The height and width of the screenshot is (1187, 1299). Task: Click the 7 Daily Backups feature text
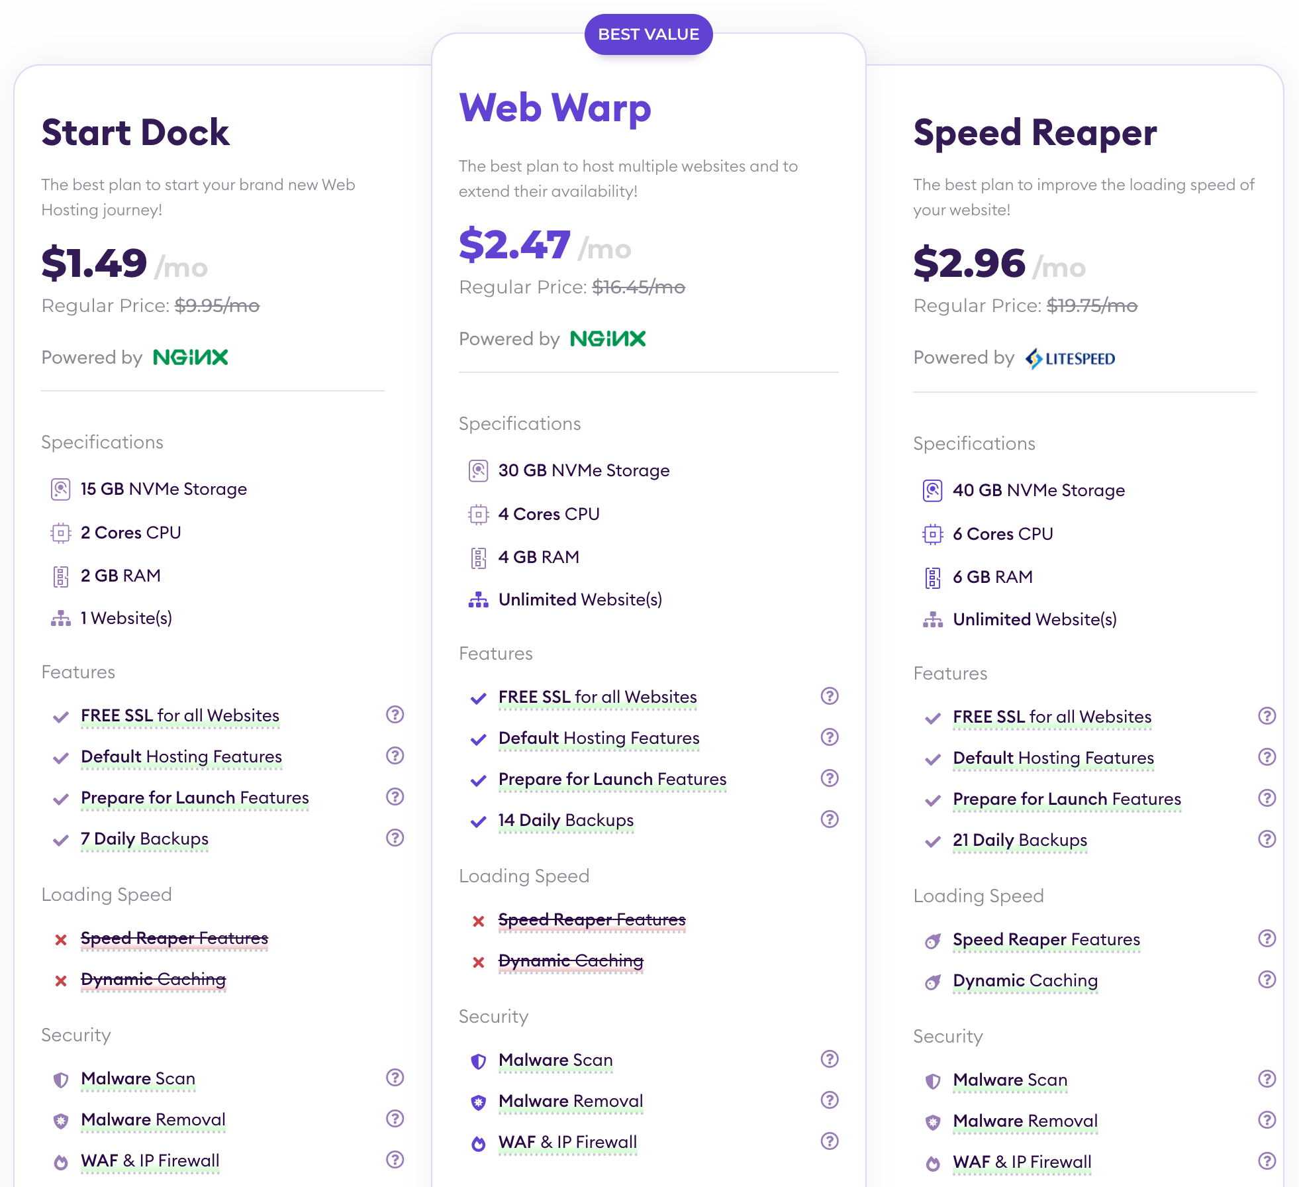click(x=144, y=839)
